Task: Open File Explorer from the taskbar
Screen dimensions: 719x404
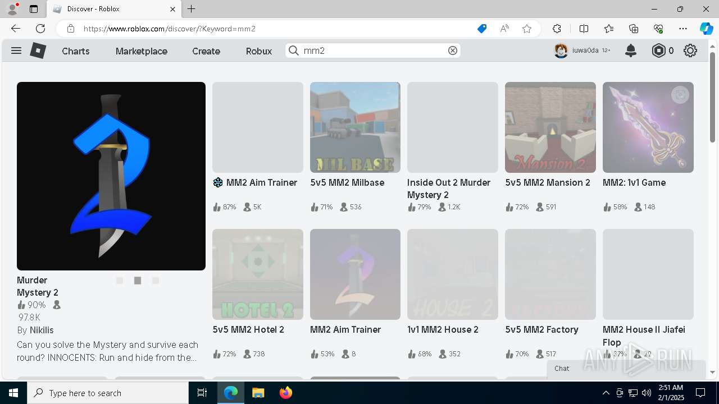Action: click(258, 393)
